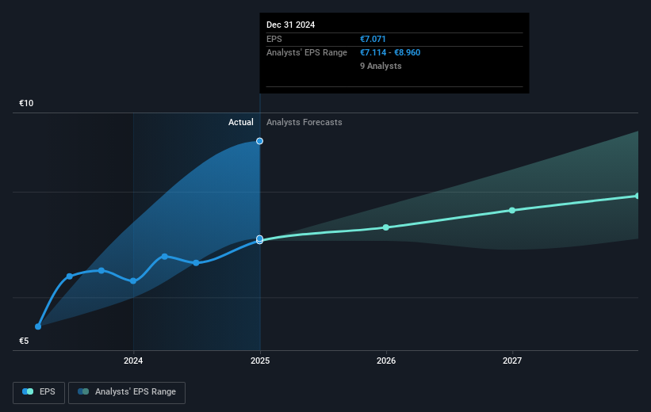Select the EPS data point at 2025
Image resolution: width=651 pixels, height=412 pixels.
click(x=259, y=239)
